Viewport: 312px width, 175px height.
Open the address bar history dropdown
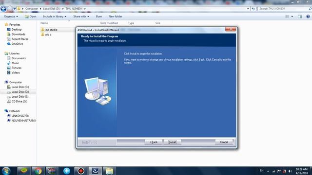pos(248,9)
